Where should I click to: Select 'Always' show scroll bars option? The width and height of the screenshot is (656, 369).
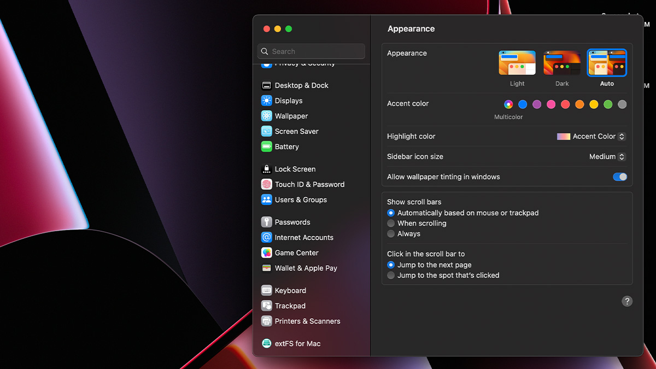(x=391, y=233)
